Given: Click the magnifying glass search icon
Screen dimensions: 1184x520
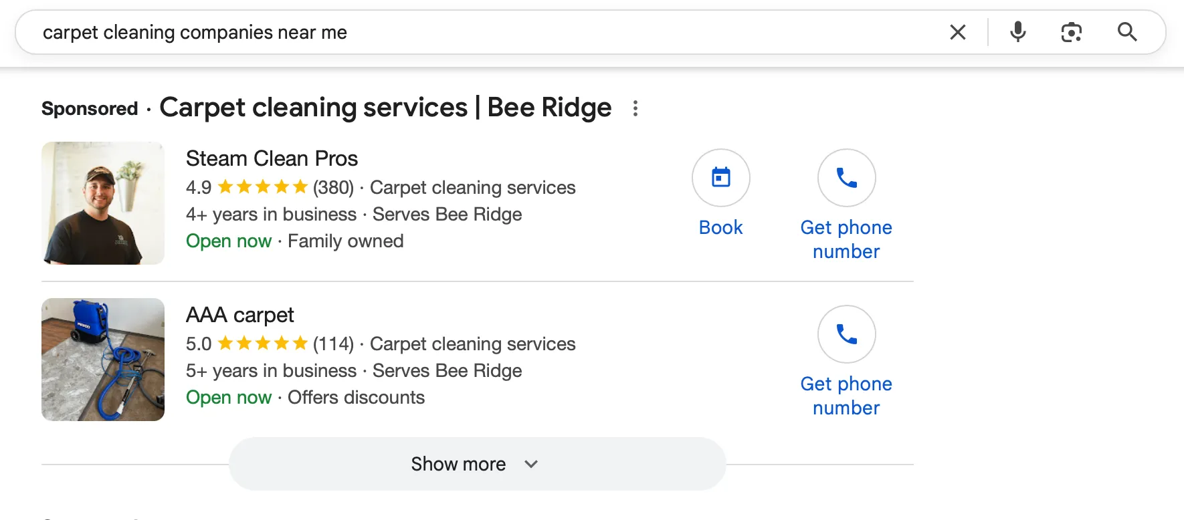Looking at the screenshot, I should coord(1127,31).
